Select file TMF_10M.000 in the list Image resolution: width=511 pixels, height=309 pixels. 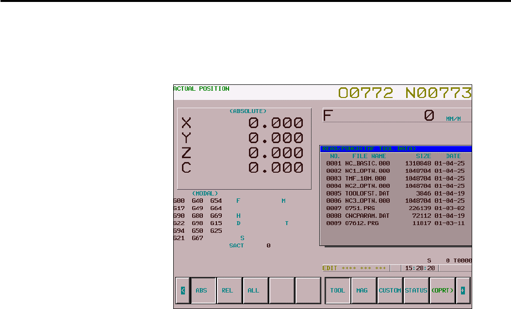point(396,179)
